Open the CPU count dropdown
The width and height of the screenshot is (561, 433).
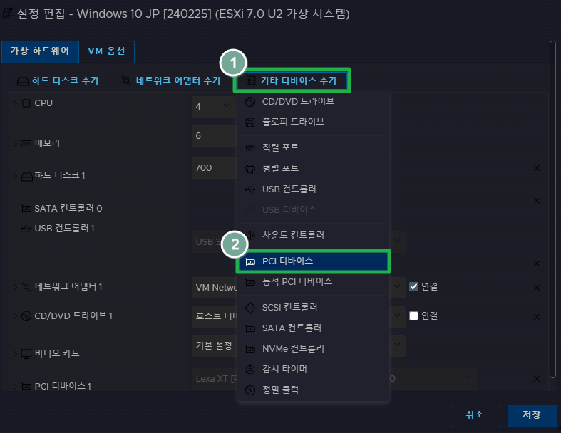(212, 106)
